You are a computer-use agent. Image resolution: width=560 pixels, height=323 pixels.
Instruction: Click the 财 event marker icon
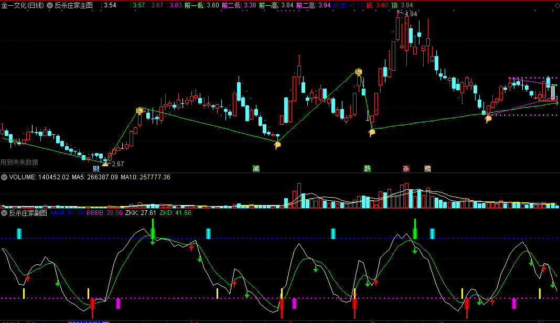point(96,169)
